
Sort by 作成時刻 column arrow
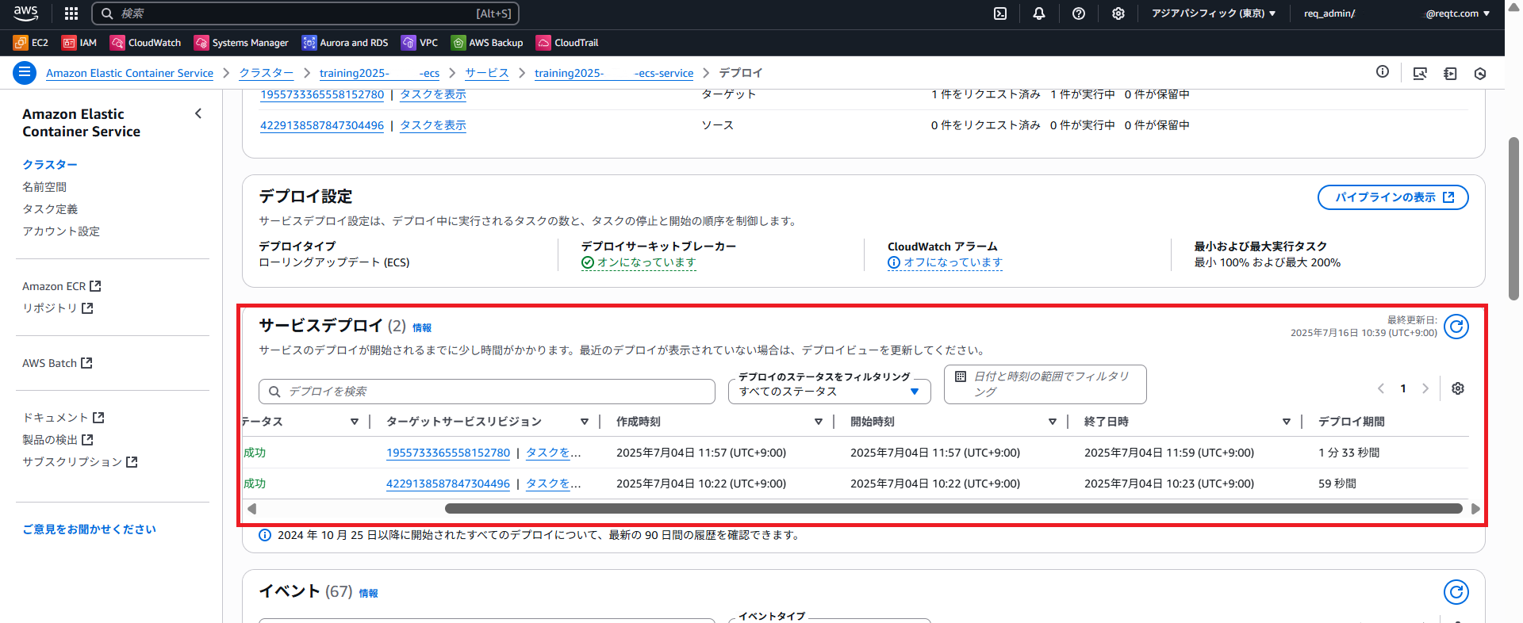coord(819,422)
